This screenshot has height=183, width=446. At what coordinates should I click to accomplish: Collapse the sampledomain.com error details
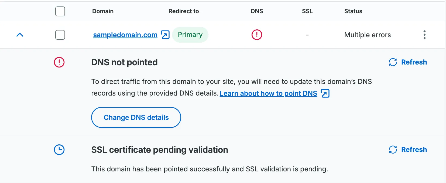pyautogui.click(x=20, y=35)
